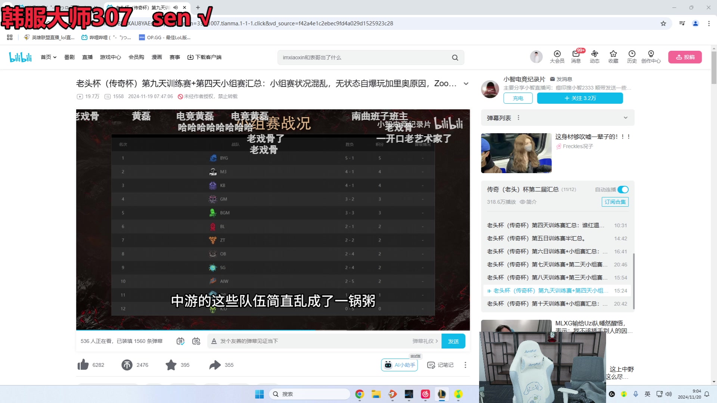
Task: Go to 赛事 in the navigation
Action: pos(175,57)
